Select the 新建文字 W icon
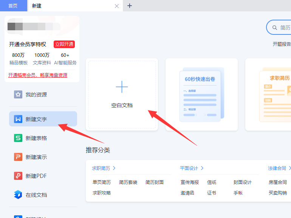This screenshot has width=291, height=218. pos(18,119)
